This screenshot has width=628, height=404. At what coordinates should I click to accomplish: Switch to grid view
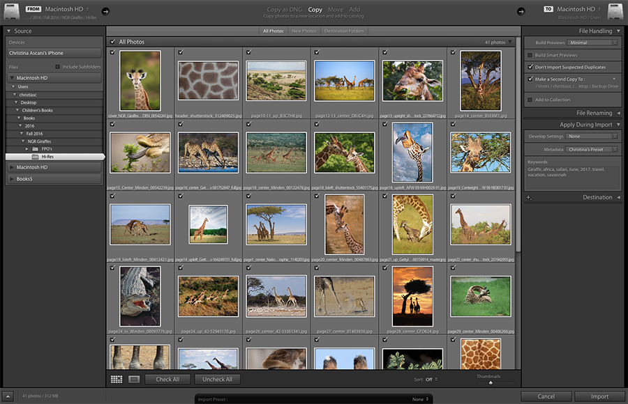(x=117, y=379)
